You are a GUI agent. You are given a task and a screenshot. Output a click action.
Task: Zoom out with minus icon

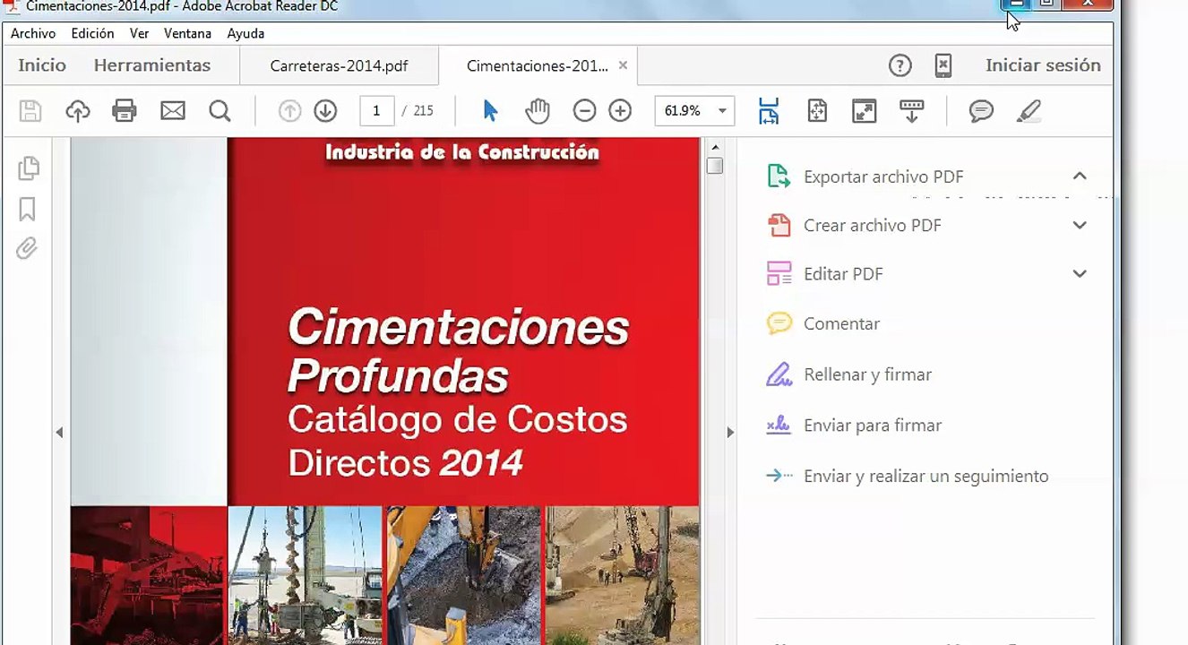pos(584,111)
